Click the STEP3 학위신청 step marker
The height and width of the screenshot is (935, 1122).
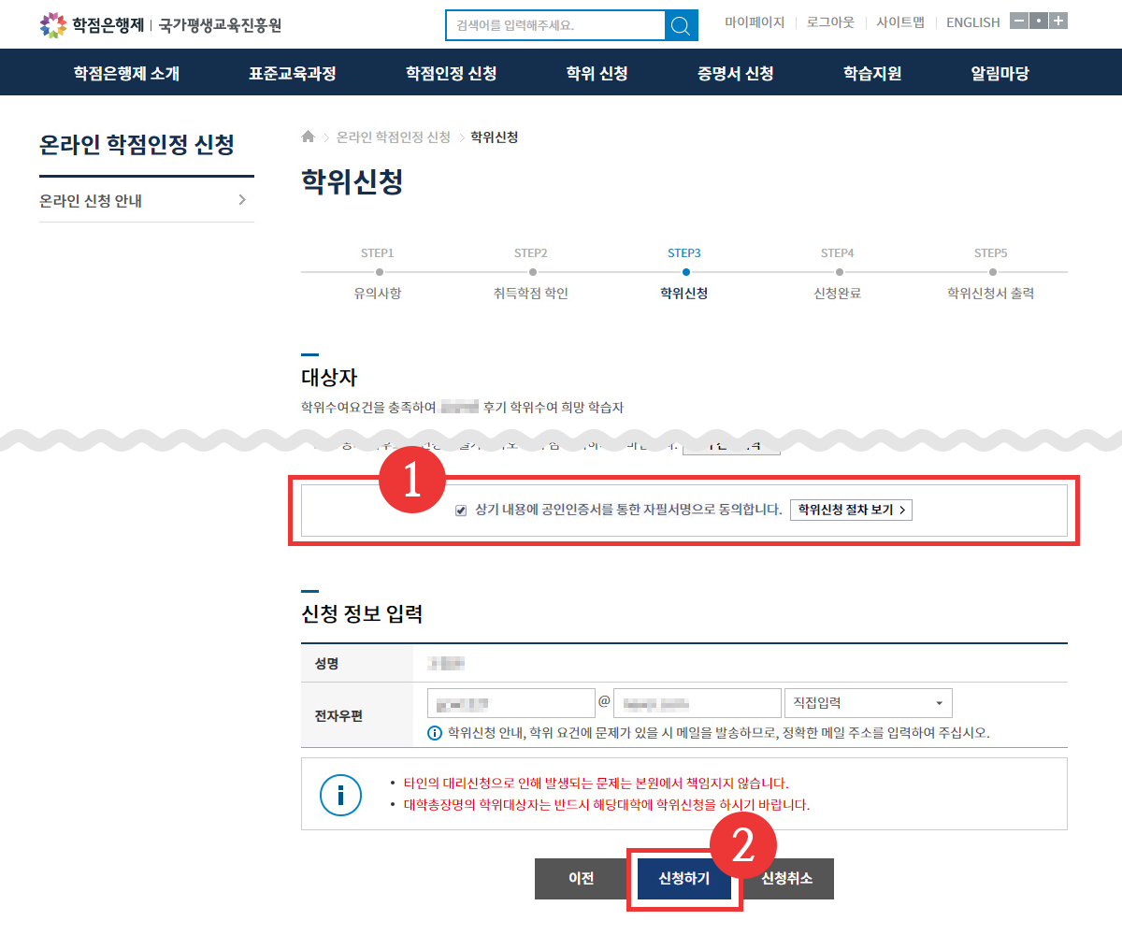click(685, 272)
